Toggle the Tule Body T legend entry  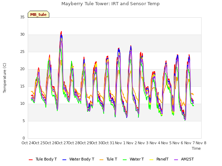43,159
